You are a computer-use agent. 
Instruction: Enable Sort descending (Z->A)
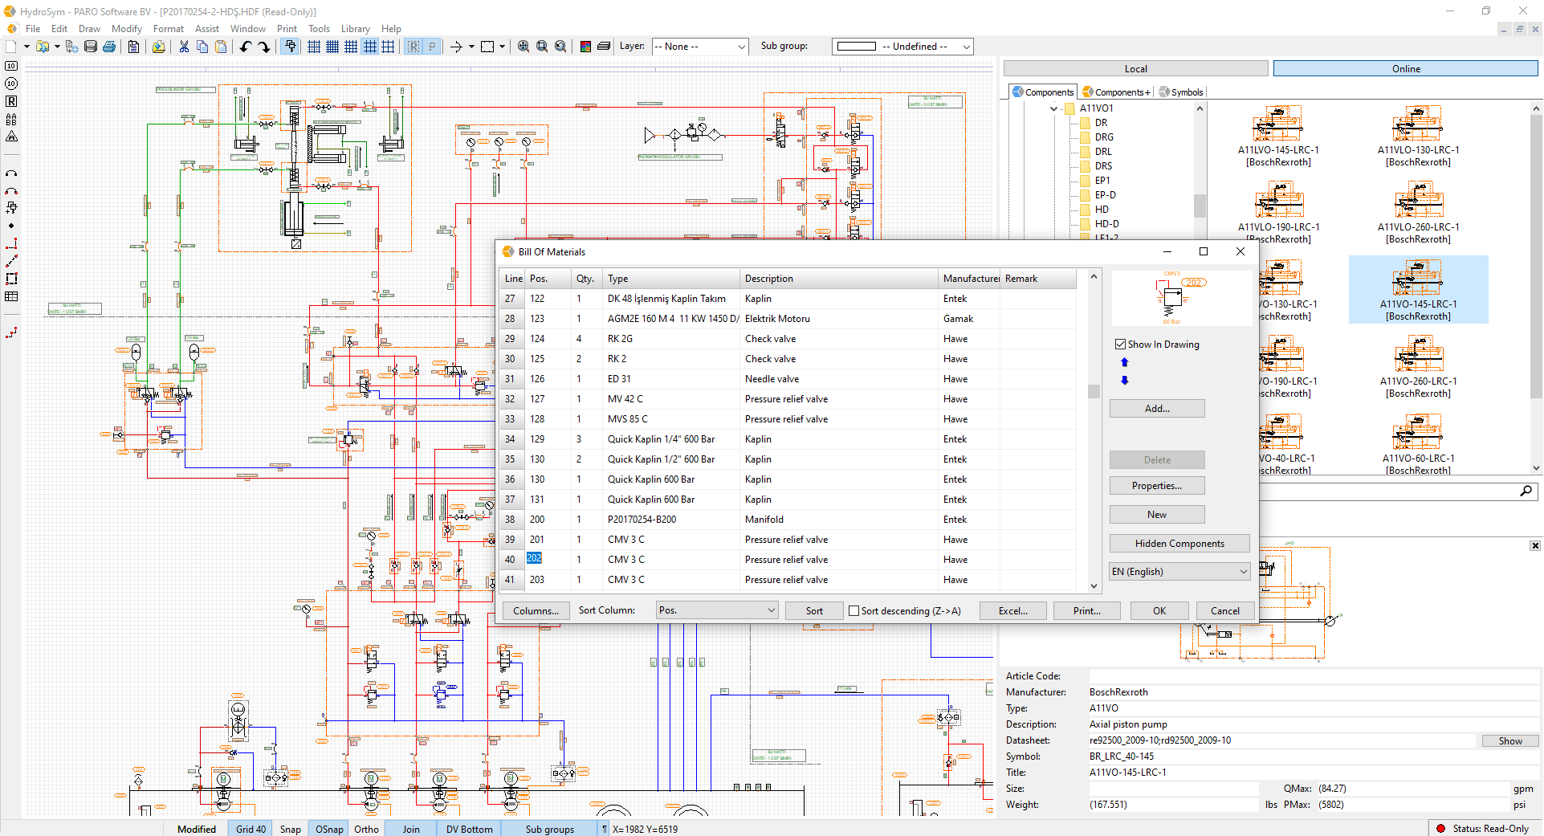click(854, 610)
